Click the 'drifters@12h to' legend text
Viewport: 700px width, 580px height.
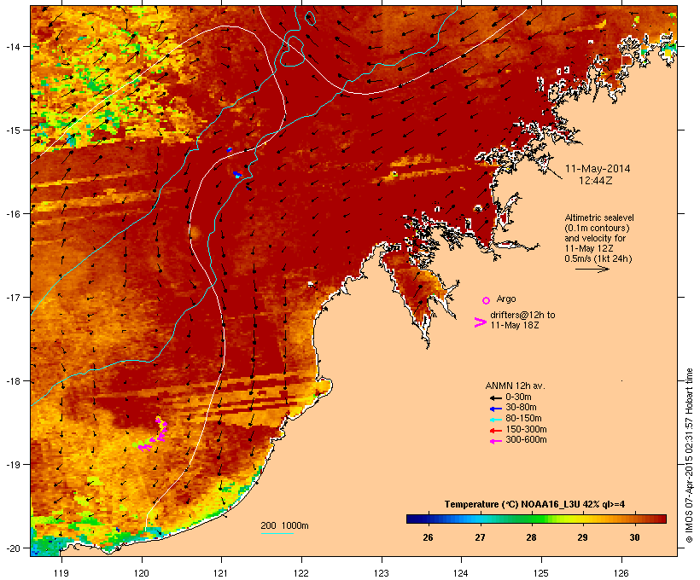(x=522, y=315)
